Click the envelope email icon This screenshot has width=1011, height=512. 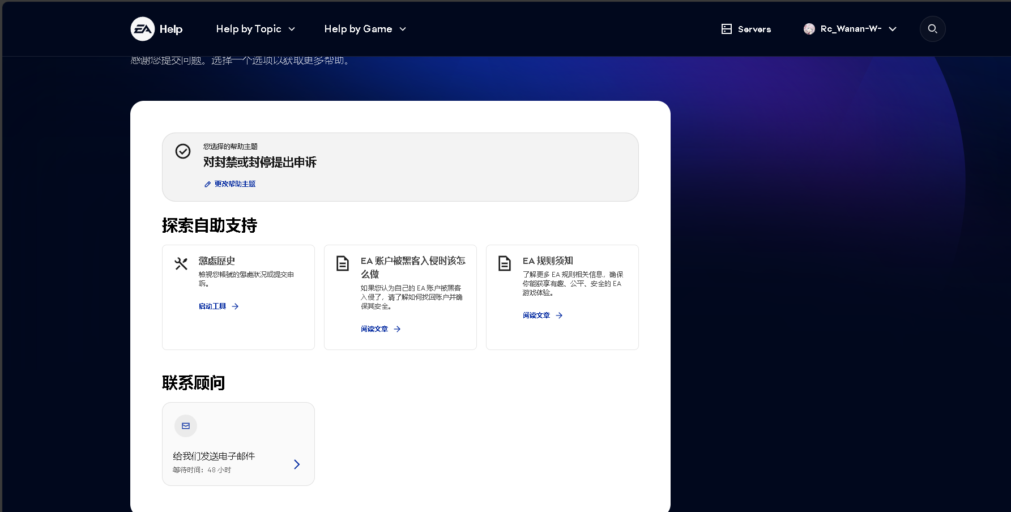click(x=186, y=426)
